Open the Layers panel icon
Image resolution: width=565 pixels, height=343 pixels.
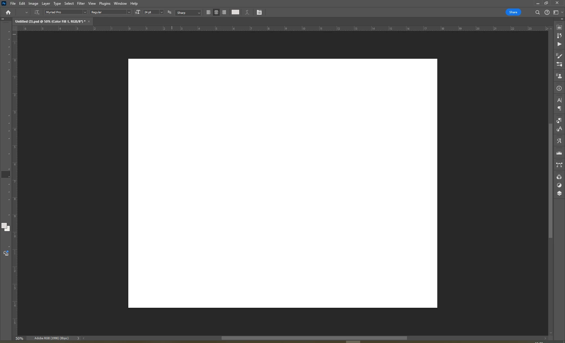point(559,193)
